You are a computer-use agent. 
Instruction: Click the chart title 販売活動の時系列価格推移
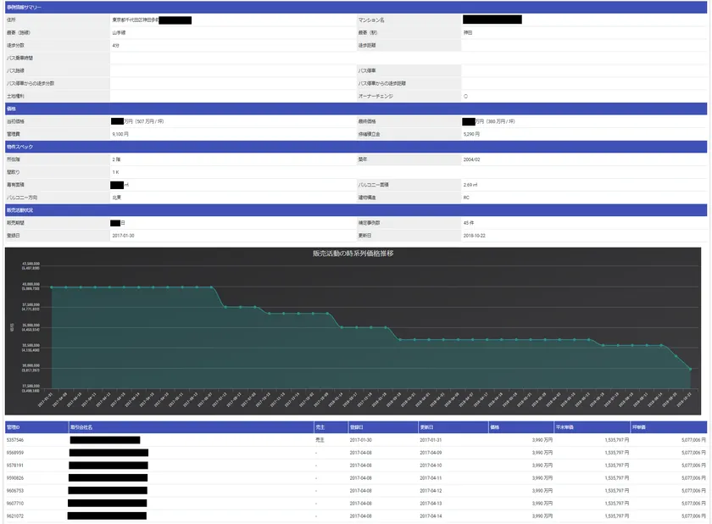tap(353, 254)
